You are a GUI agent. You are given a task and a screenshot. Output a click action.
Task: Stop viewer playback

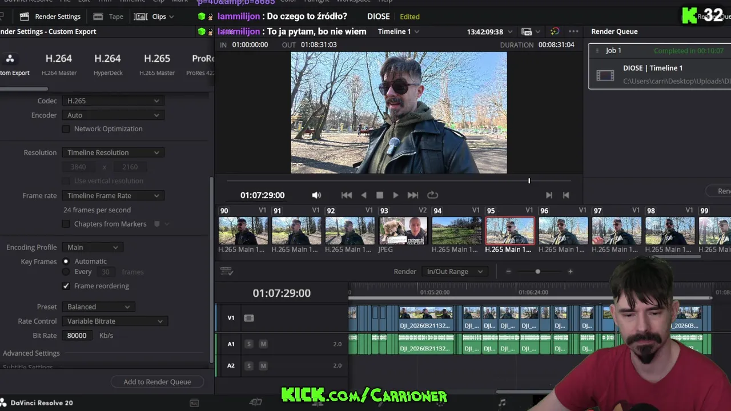380,195
